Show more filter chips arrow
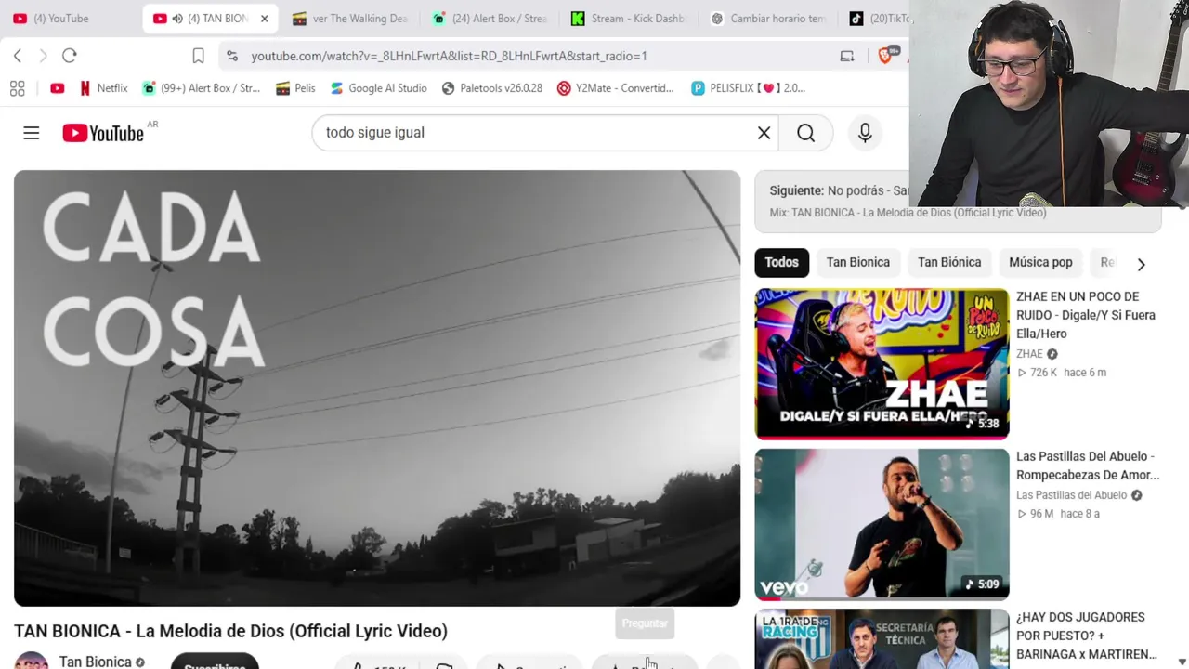 tap(1141, 264)
